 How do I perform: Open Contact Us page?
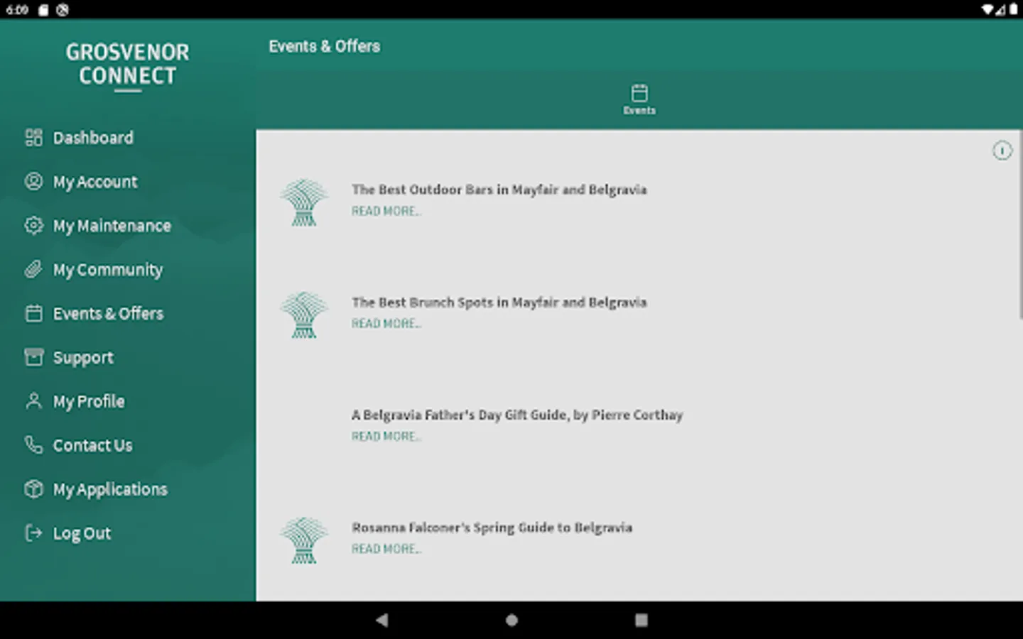pyautogui.click(x=92, y=445)
